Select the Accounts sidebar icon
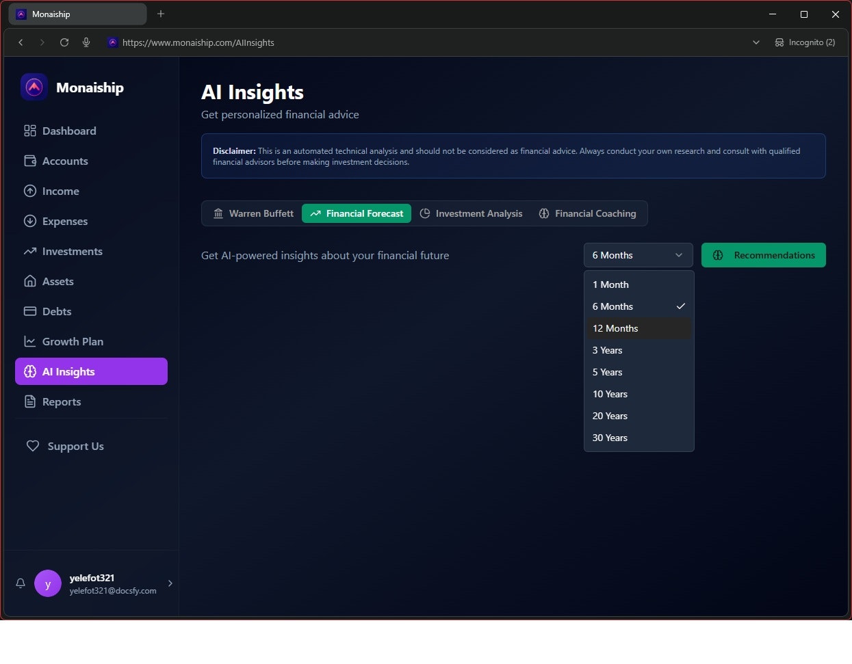This screenshot has width=852, height=664. (30, 161)
